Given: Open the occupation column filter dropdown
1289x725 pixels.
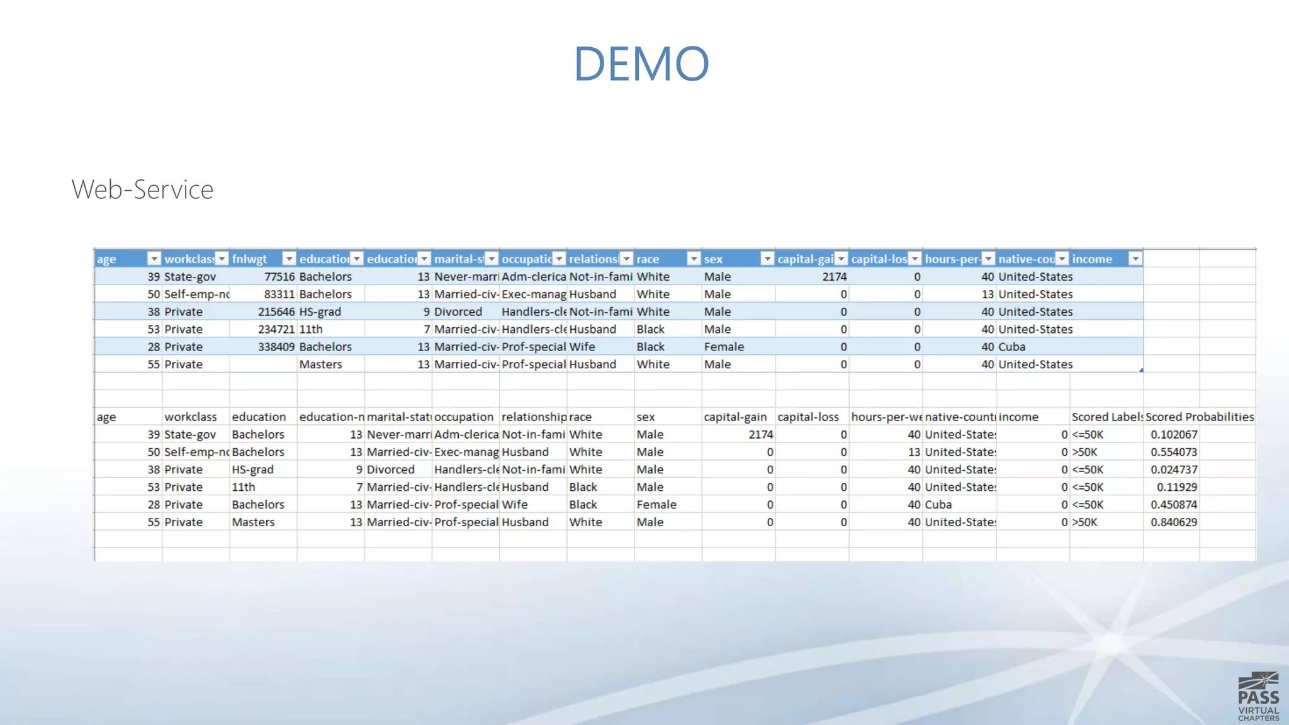Looking at the screenshot, I should point(559,259).
